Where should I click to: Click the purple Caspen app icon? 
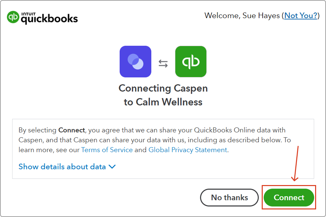pos(135,62)
